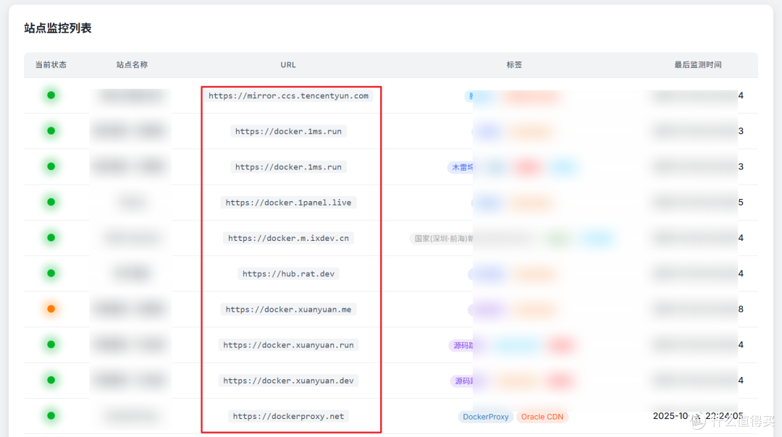The image size is (782, 437).
Task: Click green status dot for mirror.ccs.tencentyun.com
Action: click(51, 96)
